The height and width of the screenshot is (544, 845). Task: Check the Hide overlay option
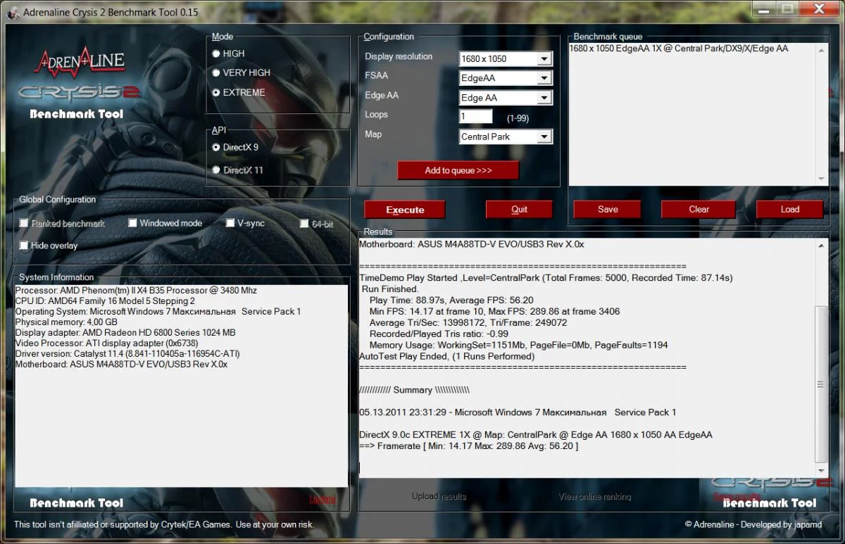(x=25, y=246)
